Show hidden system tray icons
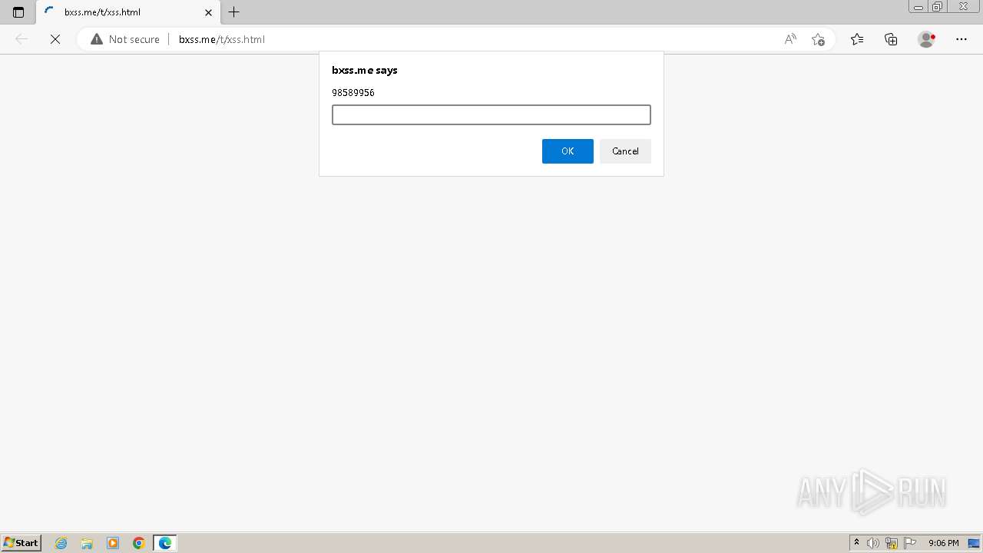The image size is (983, 553). point(857,543)
